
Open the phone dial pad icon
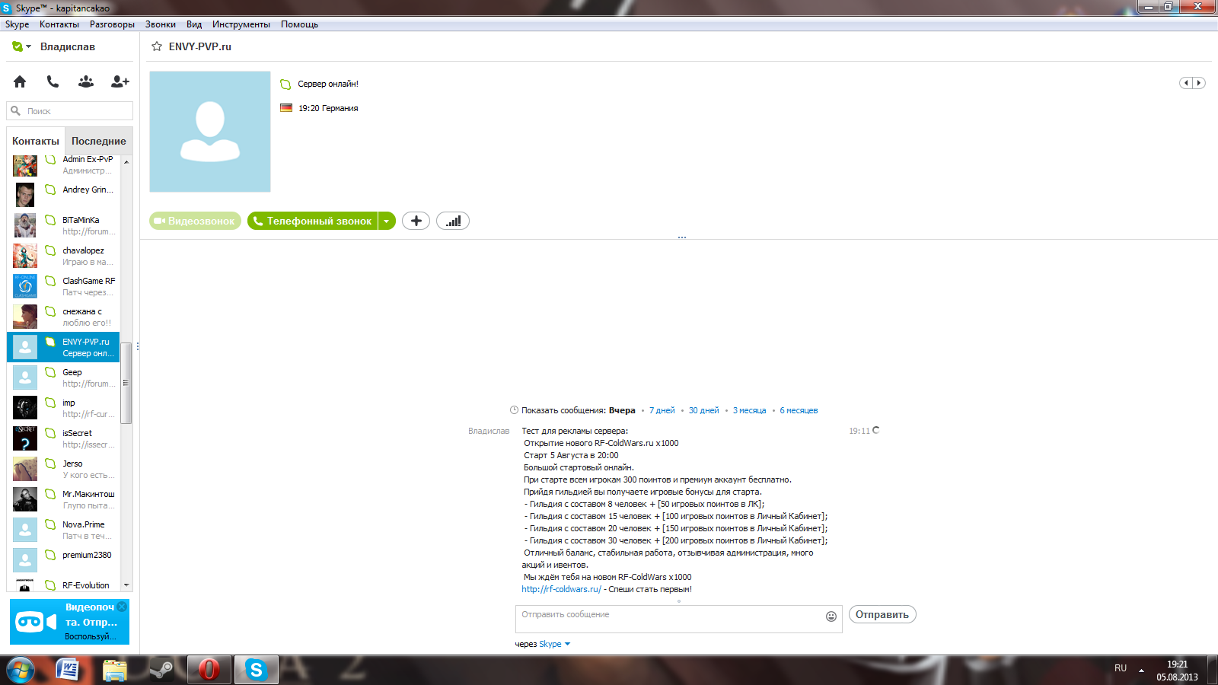53,81
